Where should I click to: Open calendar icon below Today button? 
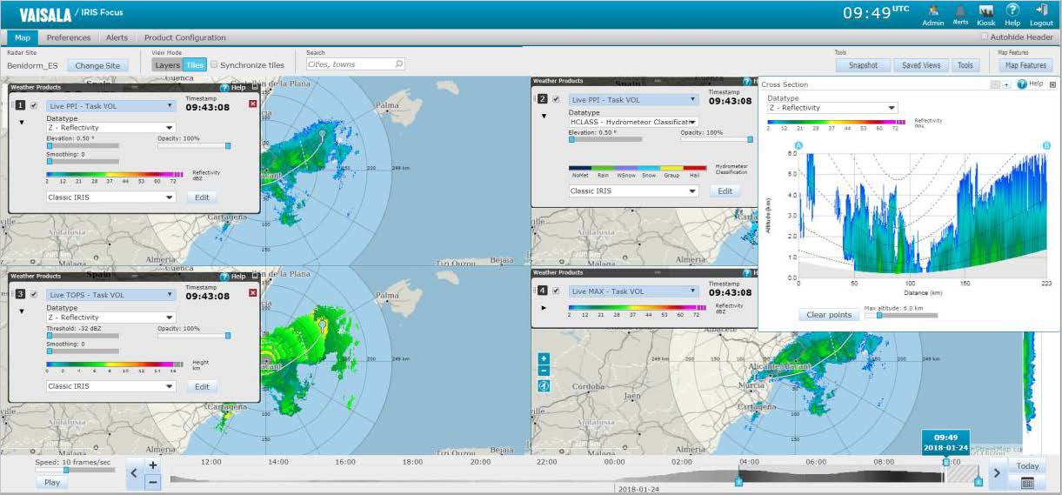(1027, 483)
